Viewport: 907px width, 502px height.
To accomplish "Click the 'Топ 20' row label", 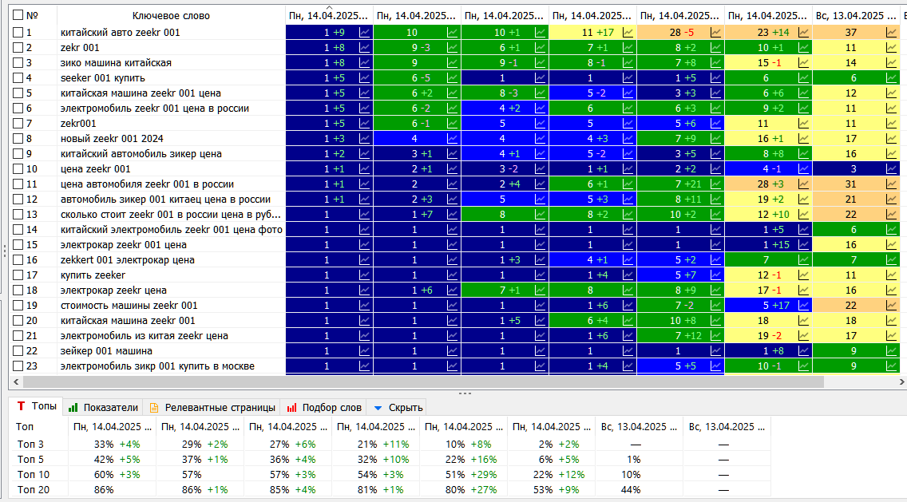I will 33,489.
